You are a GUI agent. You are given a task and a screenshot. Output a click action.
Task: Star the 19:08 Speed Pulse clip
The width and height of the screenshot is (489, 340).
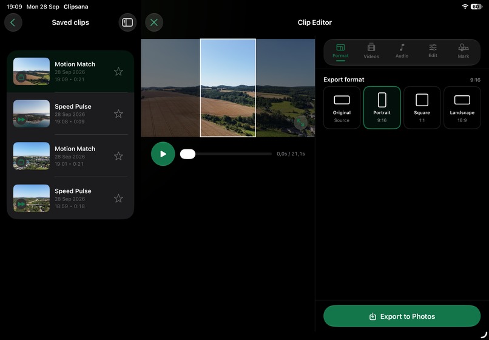118,114
